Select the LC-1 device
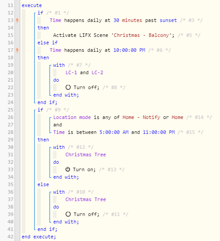Screen dimensions: 220x241 coord(71,72)
